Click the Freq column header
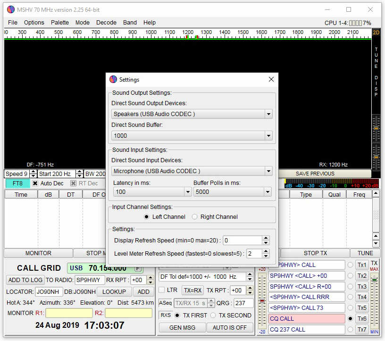This screenshot has width=385, height=341. 359,195
